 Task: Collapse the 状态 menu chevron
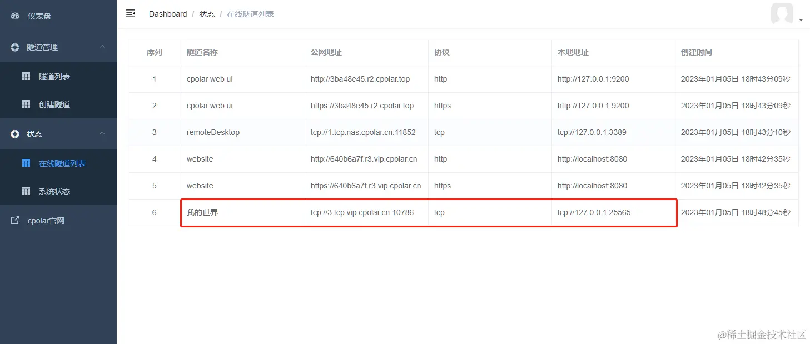tap(102, 133)
